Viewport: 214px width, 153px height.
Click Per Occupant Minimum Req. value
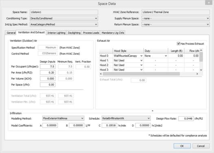[x=66, y=67]
